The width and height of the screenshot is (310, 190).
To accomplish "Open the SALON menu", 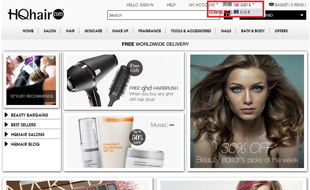I will pos(50,31).
